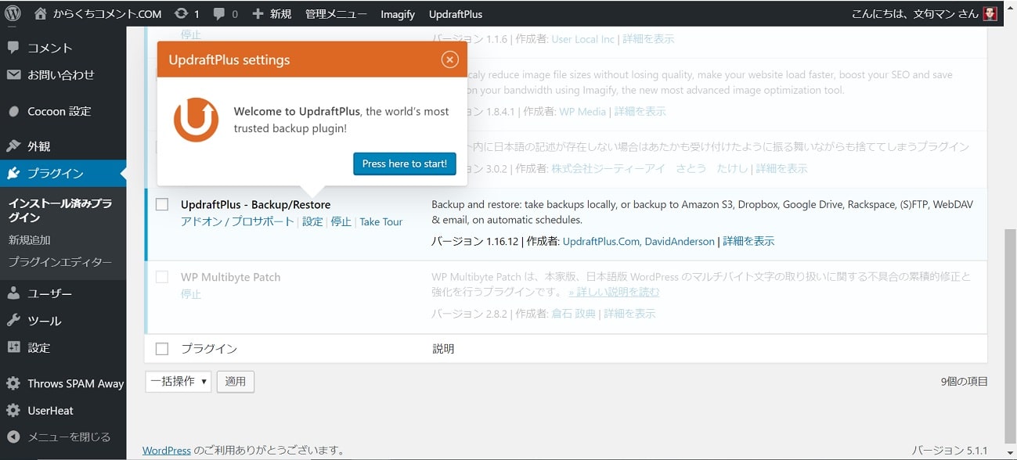This screenshot has width=1017, height=460.
Task: Click the plus icon for 新規
Action: coord(258,13)
